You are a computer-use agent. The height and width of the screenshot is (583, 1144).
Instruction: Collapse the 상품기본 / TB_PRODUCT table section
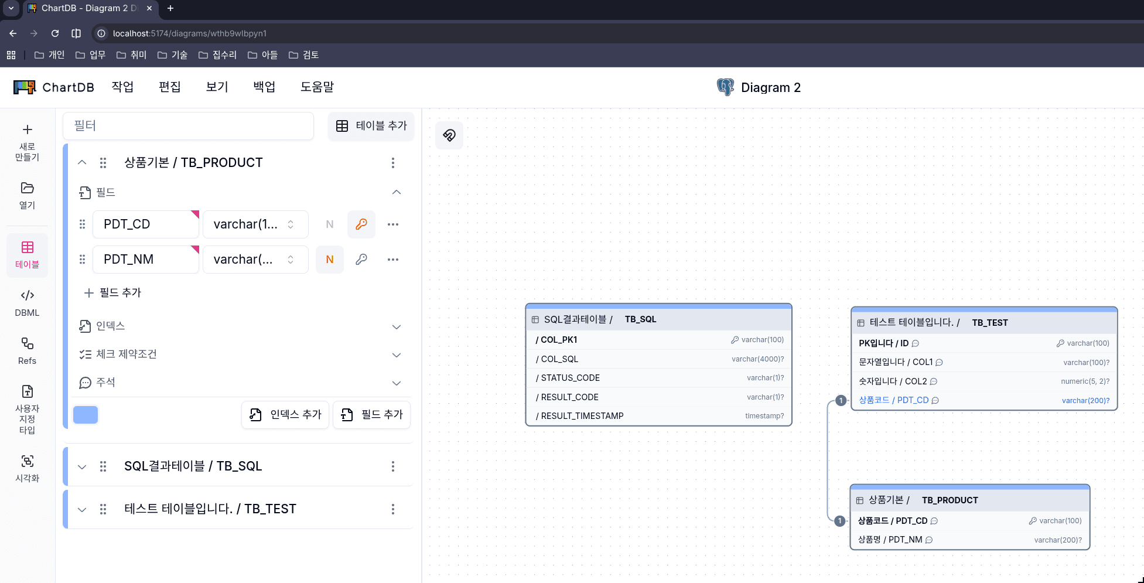[82, 163]
